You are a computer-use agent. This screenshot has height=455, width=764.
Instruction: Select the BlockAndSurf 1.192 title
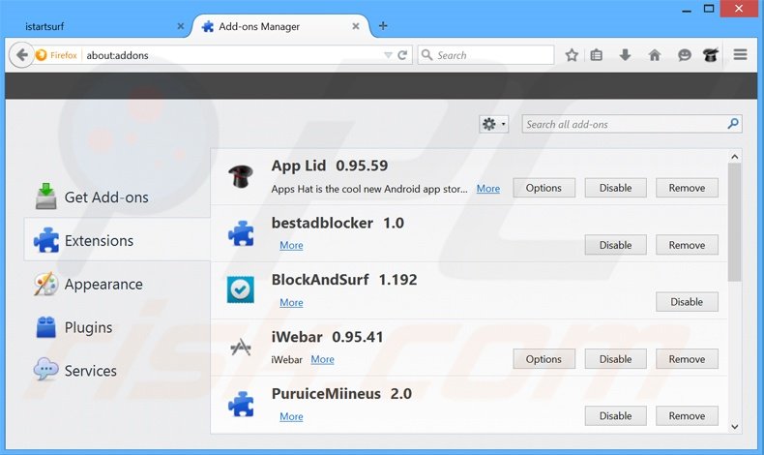[x=344, y=280]
